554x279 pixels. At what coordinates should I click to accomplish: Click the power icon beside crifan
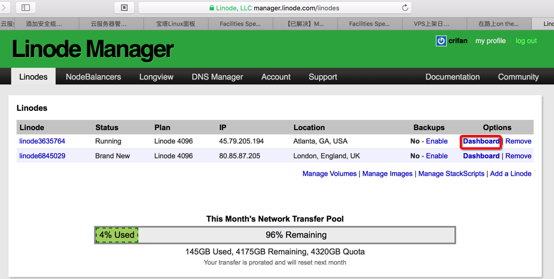[441, 41]
